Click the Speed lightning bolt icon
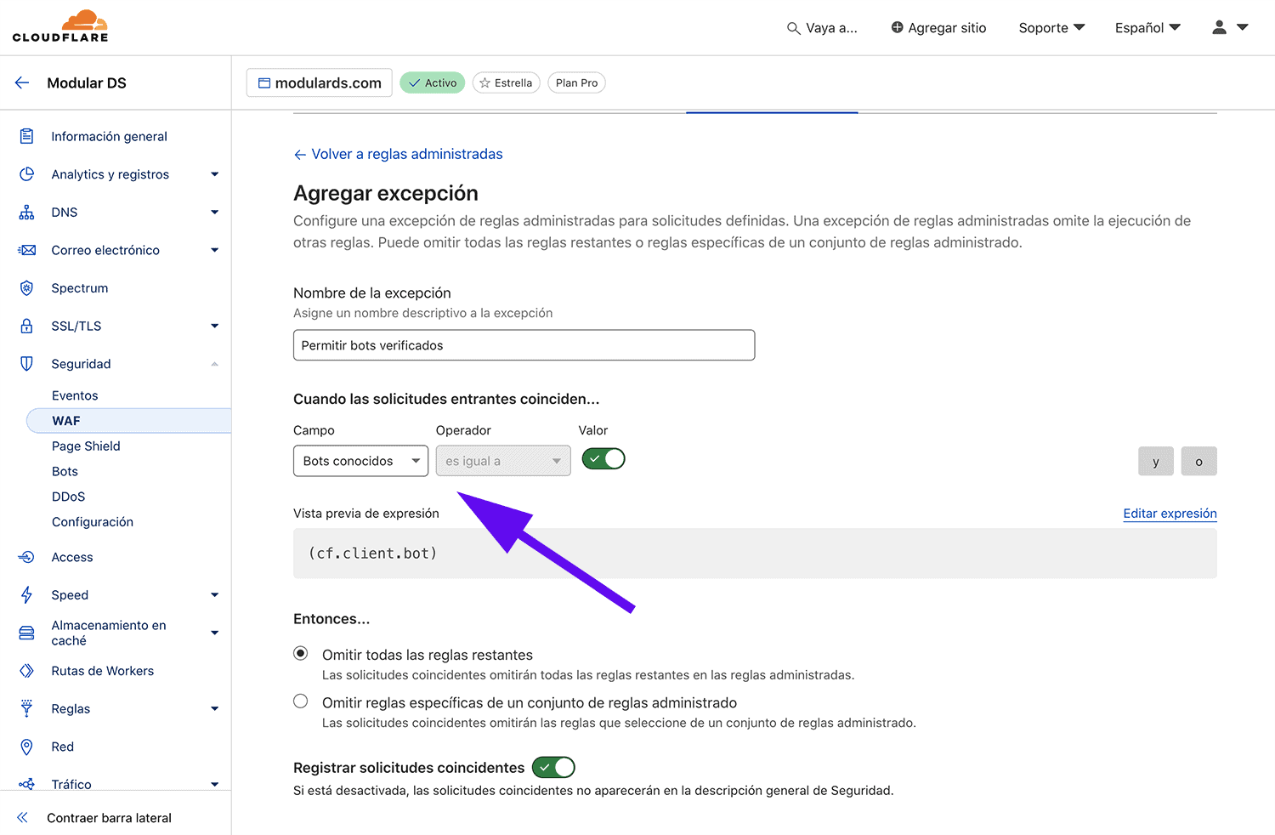 click(x=27, y=595)
